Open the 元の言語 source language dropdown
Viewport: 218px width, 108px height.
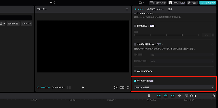182,55
